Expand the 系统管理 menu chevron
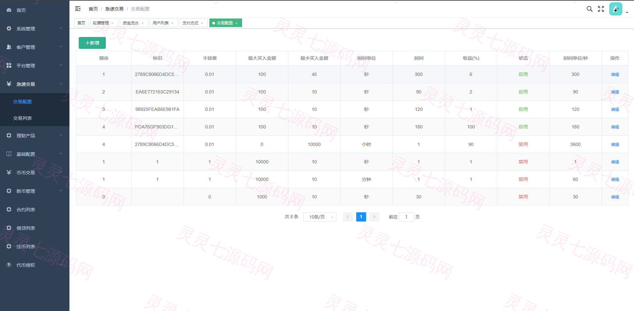 point(61,28)
